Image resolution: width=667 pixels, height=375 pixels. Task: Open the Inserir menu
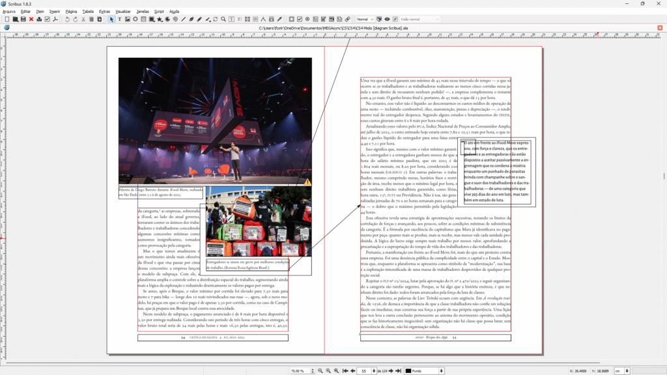tap(55, 11)
